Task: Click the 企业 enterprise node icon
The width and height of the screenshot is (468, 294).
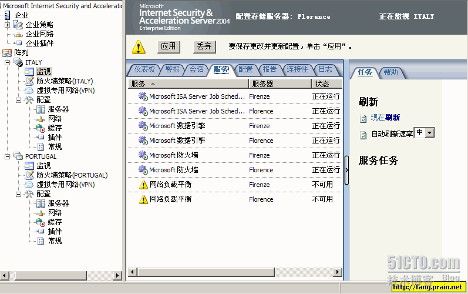Action: pyautogui.click(x=7, y=15)
